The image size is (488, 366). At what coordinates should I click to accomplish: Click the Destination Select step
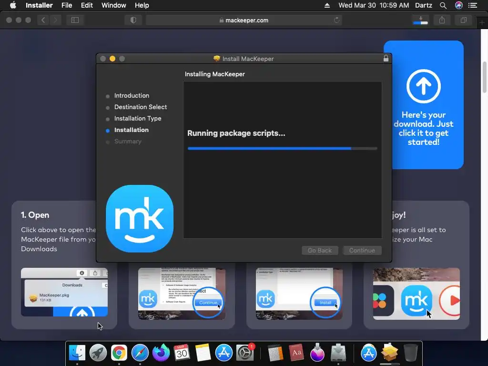pyautogui.click(x=141, y=107)
